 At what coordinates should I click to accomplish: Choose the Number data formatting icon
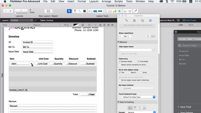[x=130, y=108]
